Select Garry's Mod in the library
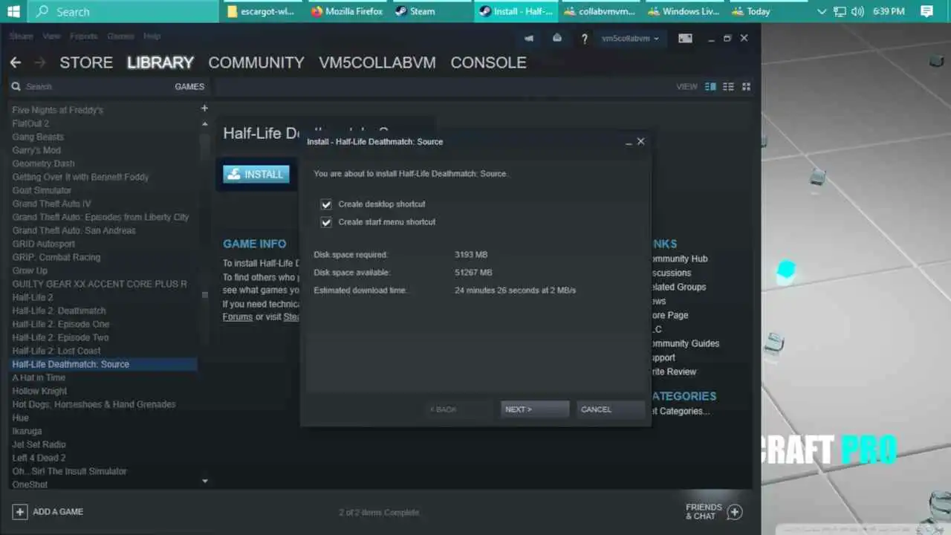 coord(36,150)
